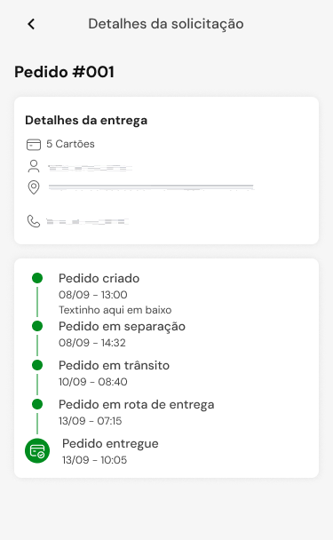Image resolution: width=333 pixels, height=540 pixels.
Task: Click the Textinho aqui em baixo note
Action: [115, 310]
